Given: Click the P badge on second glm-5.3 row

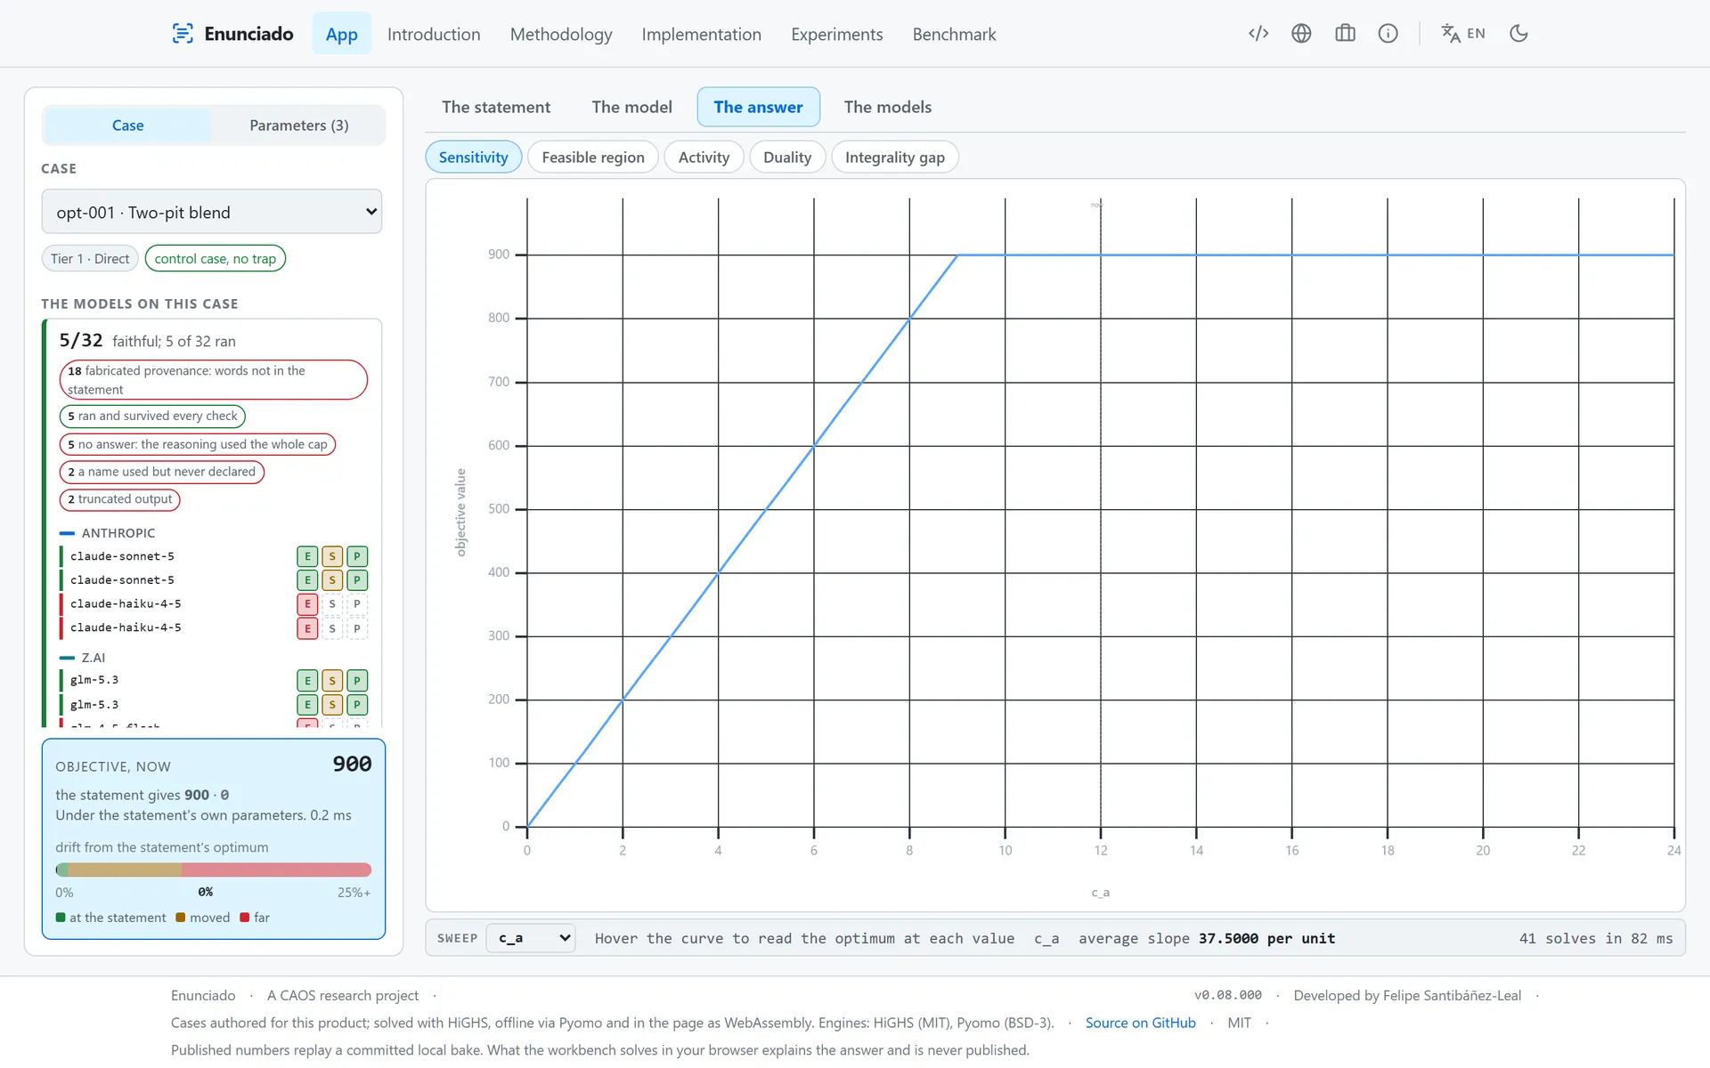Looking at the screenshot, I should tap(357, 705).
